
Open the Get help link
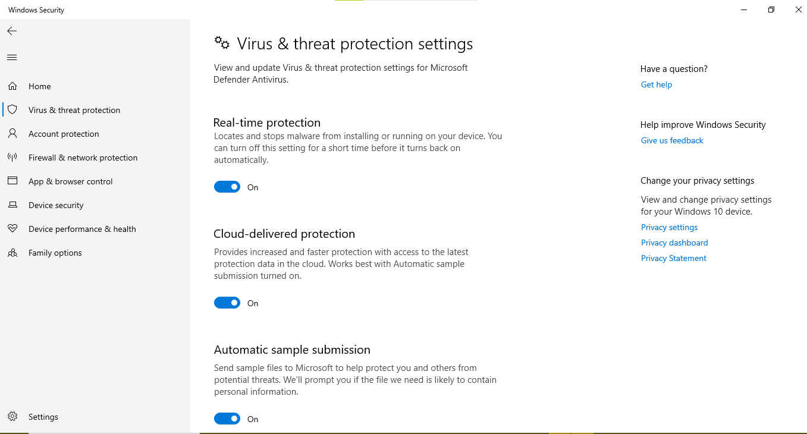click(656, 84)
